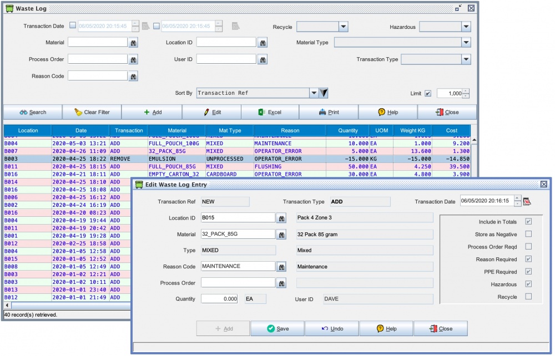
Task: Open the Material Type dropdown
Action: 466,42
